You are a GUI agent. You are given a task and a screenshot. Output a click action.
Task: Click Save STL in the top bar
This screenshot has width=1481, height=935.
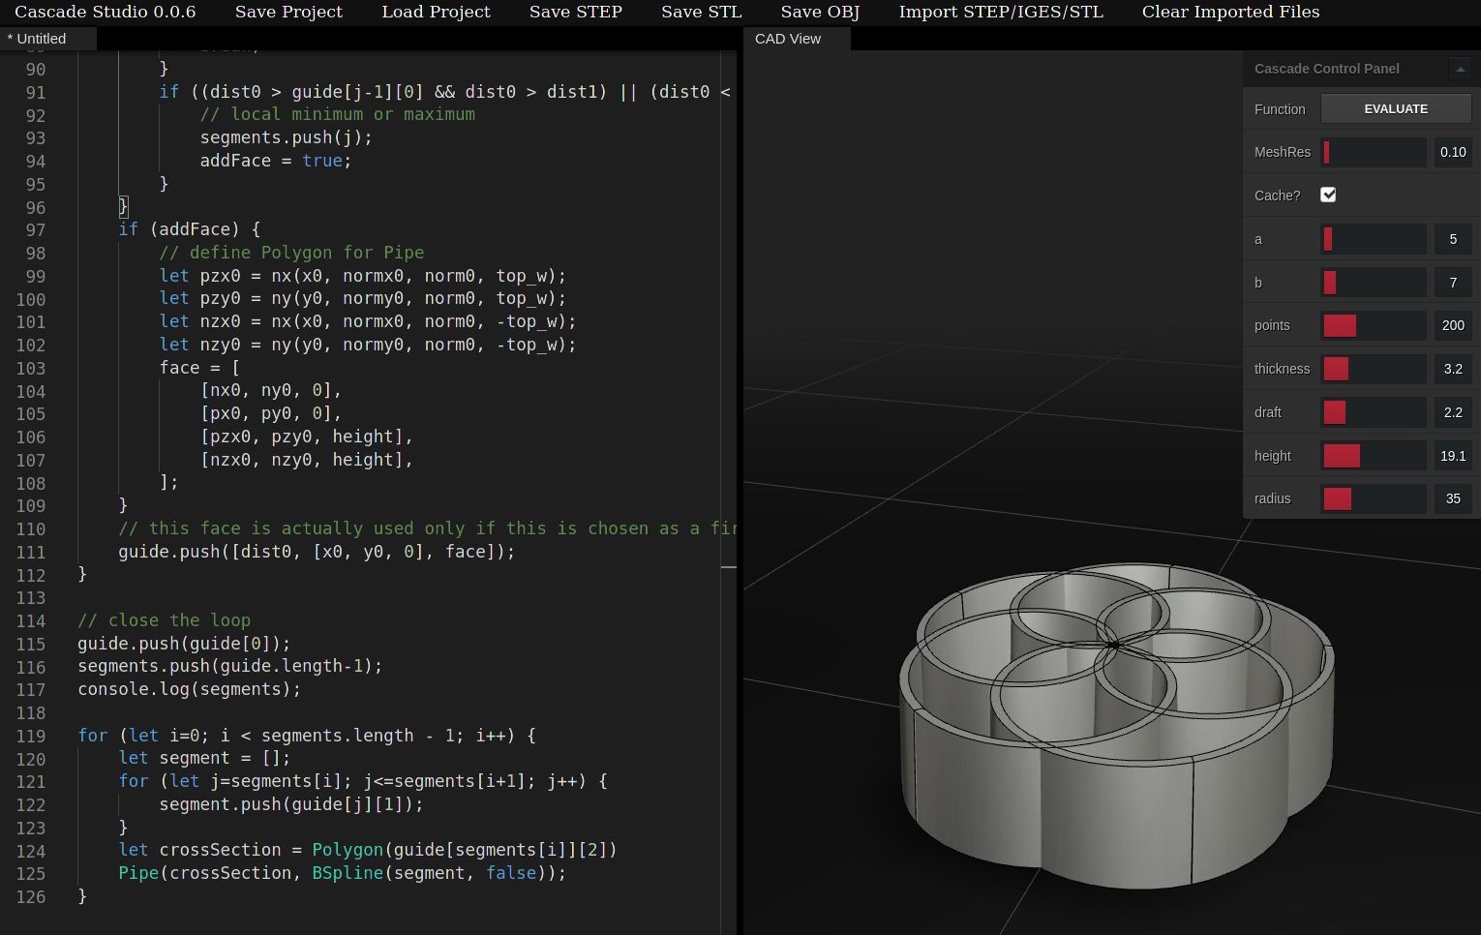pyautogui.click(x=702, y=12)
